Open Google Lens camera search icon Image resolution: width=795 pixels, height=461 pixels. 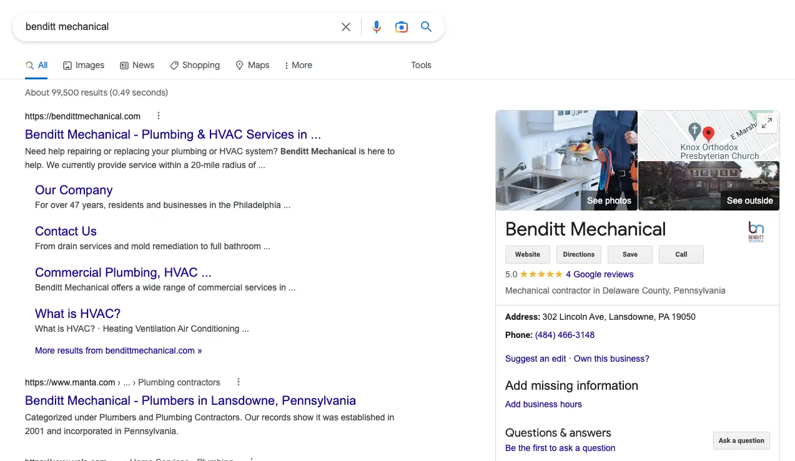(x=402, y=27)
